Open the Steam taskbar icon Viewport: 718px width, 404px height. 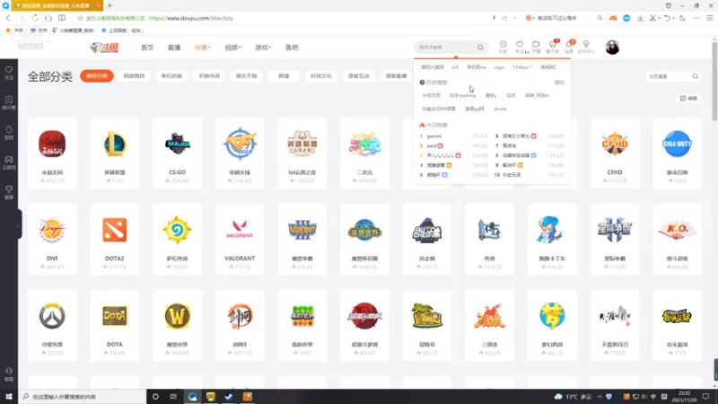[x=229, y=396]
